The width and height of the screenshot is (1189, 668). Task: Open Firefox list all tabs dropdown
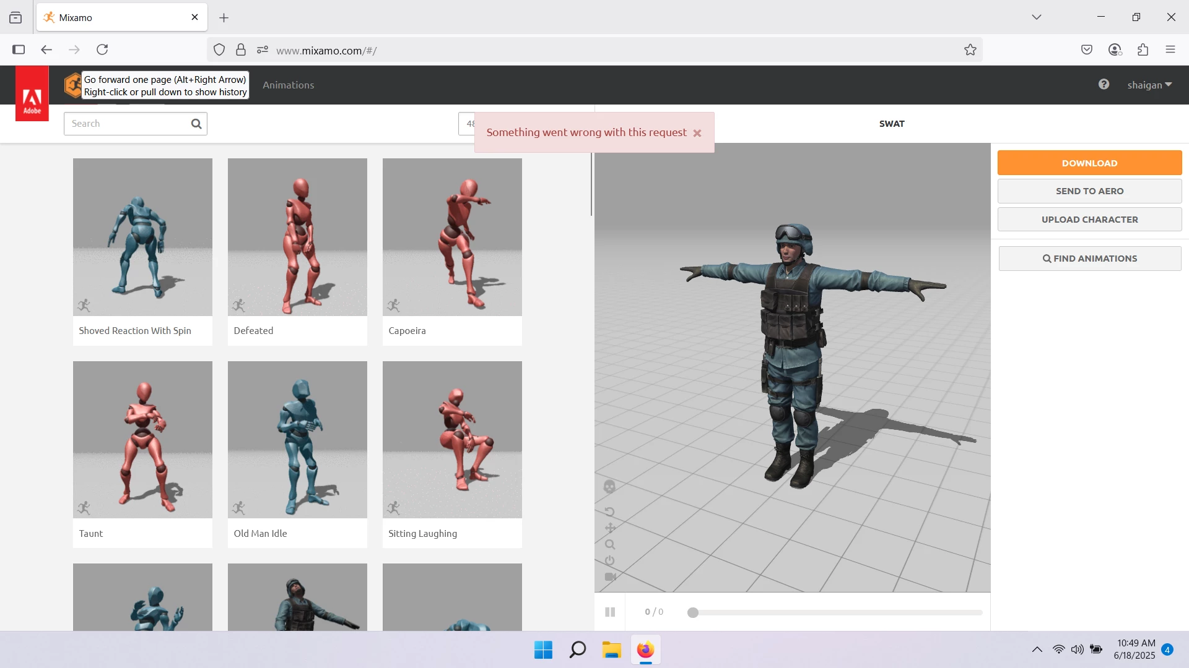click(1037, 17)
